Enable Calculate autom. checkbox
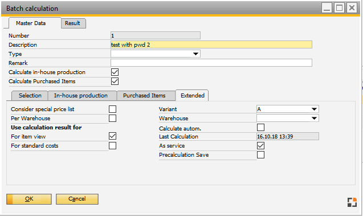Screen dimensions: 363x216 [x=260, y=127]
